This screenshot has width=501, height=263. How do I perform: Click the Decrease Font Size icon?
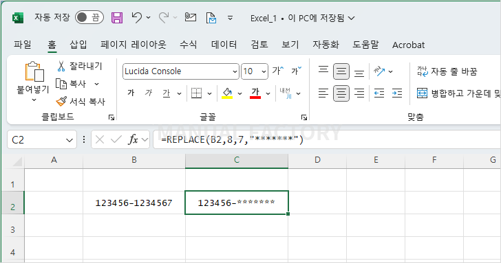pos(296,71)
